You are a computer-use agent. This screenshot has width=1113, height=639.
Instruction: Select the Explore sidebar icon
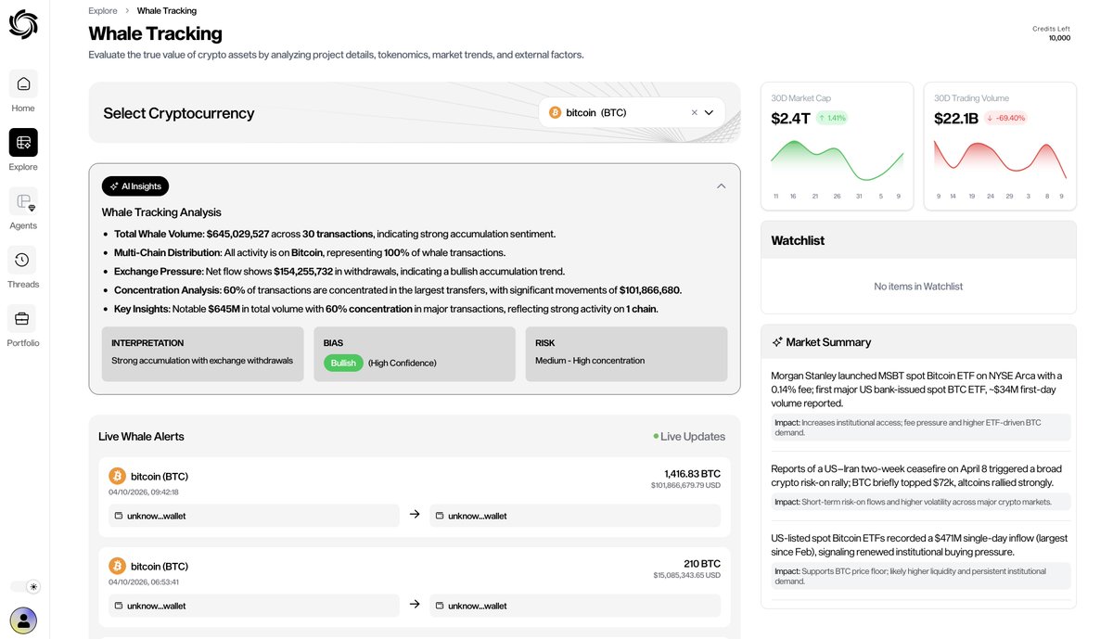pyautogui.click(x=23, y=142)
